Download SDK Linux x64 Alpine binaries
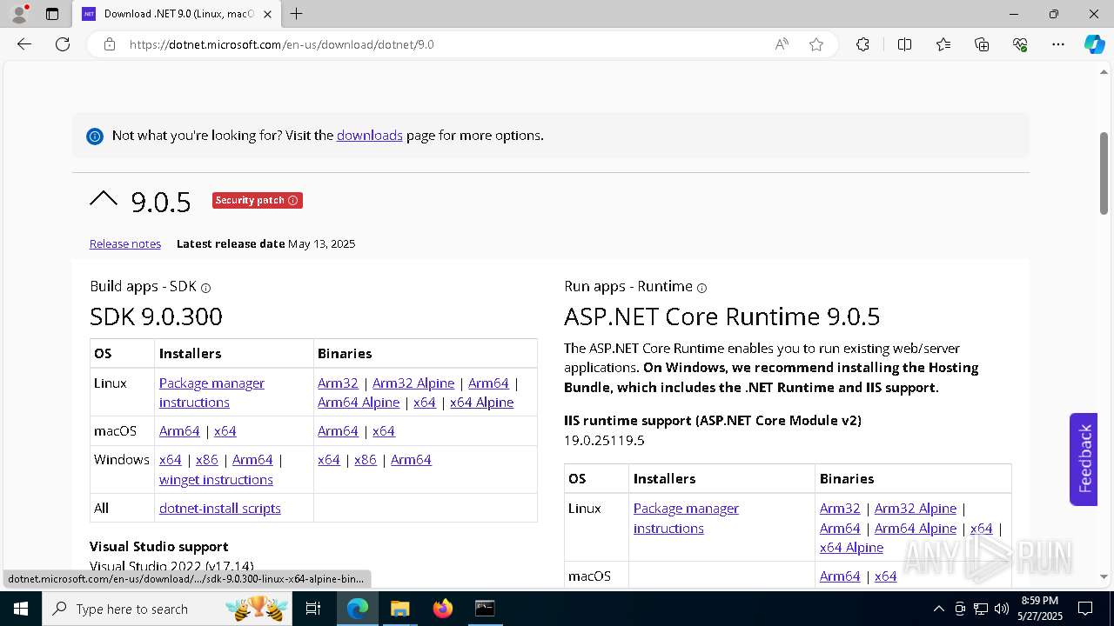Image resolution: width=1114 pixels, height=626 pixels. pyautogui.click(x=481, y=402)
